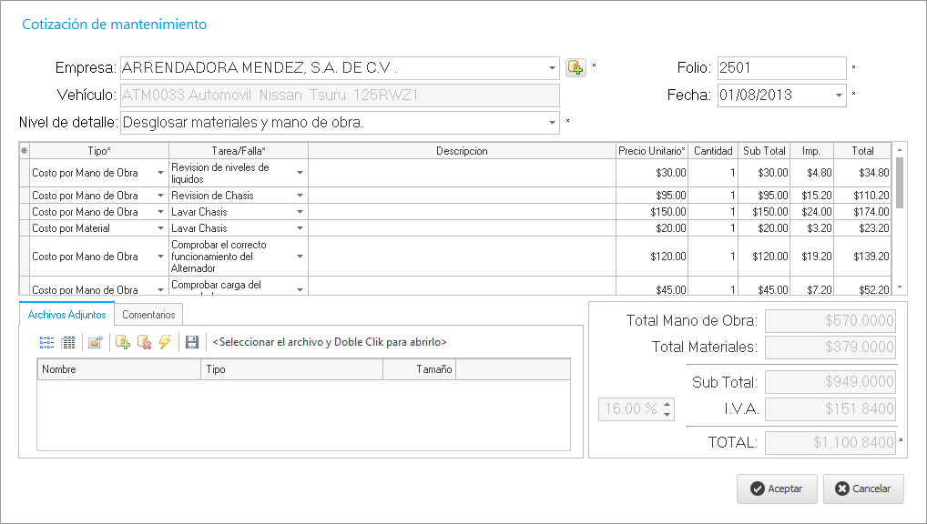Add a new attachment file
Image resolution: width=927 pixels, height=524 pixels.
pyautogui.click(x=123, y=342)
